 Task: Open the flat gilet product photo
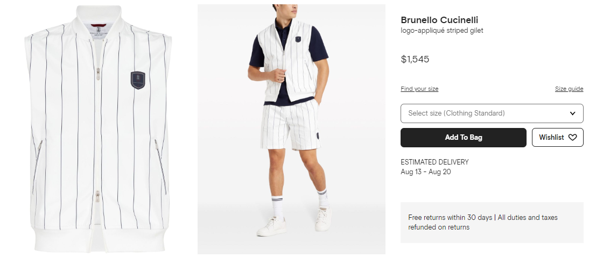point(97,129)
